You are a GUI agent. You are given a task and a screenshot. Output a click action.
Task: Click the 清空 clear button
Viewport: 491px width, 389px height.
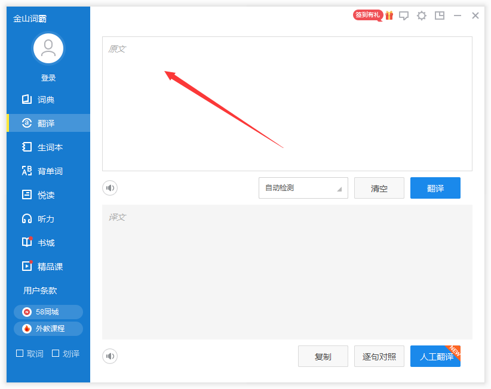[379, 188]
